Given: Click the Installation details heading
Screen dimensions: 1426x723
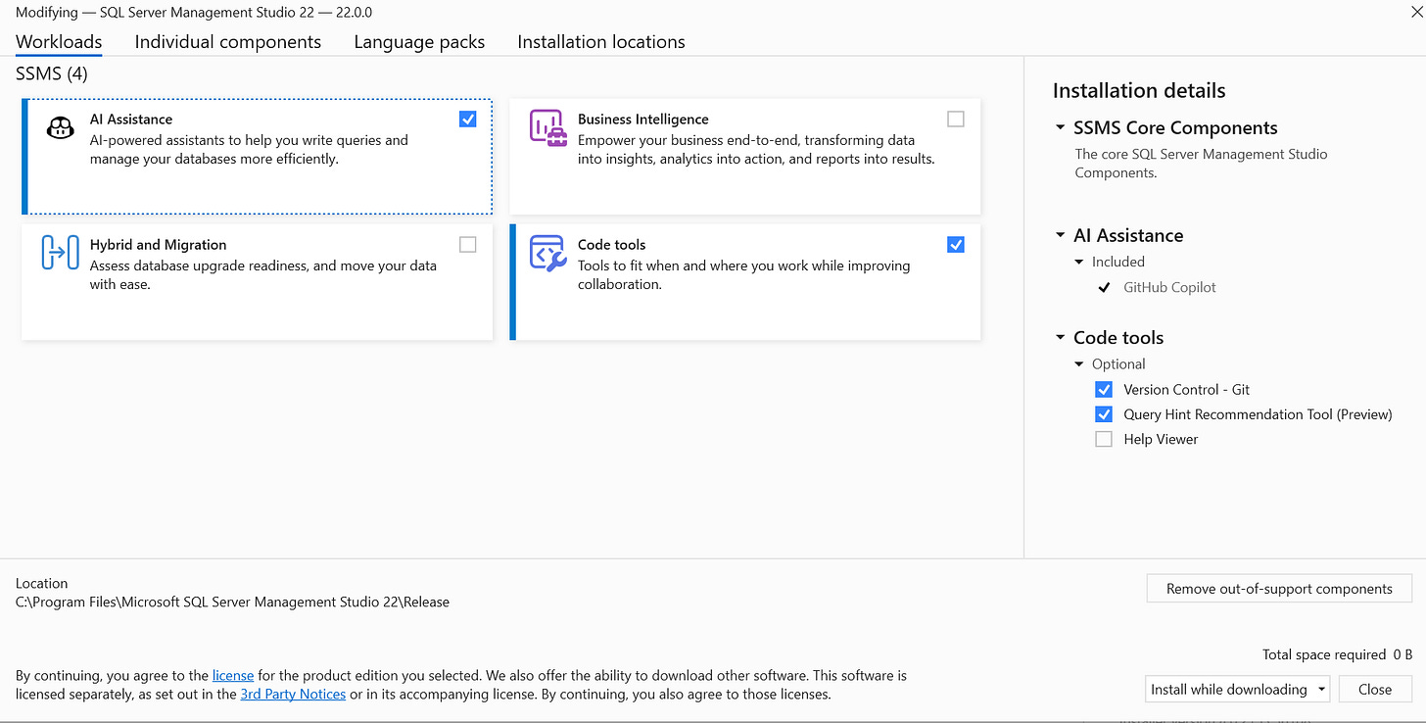Looking at the screenshot, I should coord(1139,91).
